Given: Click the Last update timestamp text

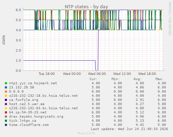Looking at the screenshot, I should click(129, 129).
